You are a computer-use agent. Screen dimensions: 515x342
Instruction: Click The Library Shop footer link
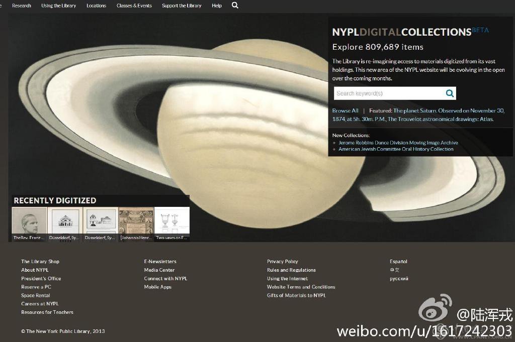point(40,261)
